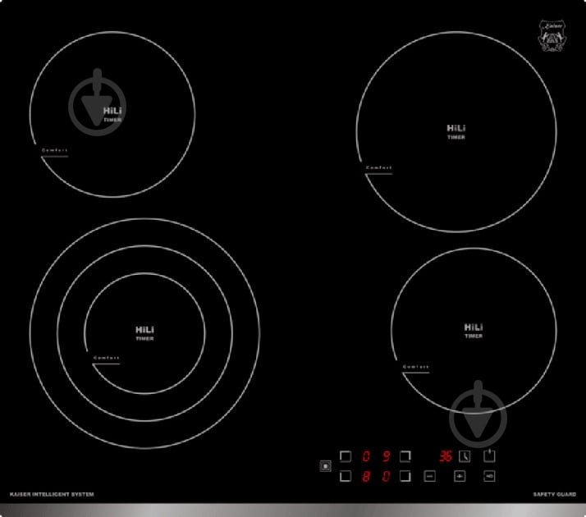Click the download arrow watermark on small top-left burner
Viewport: 586px width, 517px height.
tap(97, 103)
